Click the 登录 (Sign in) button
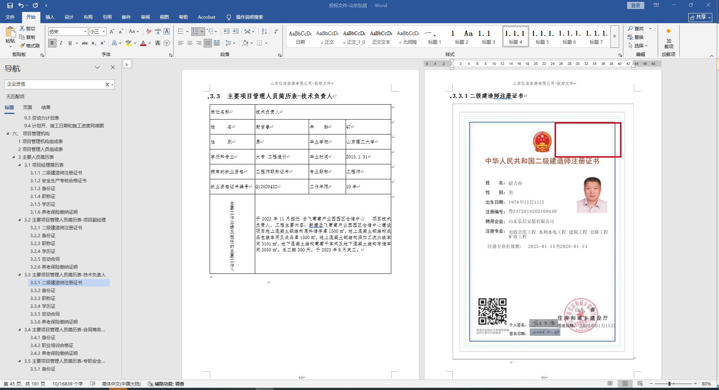719x390 pixels. click(x=636, y=5)
